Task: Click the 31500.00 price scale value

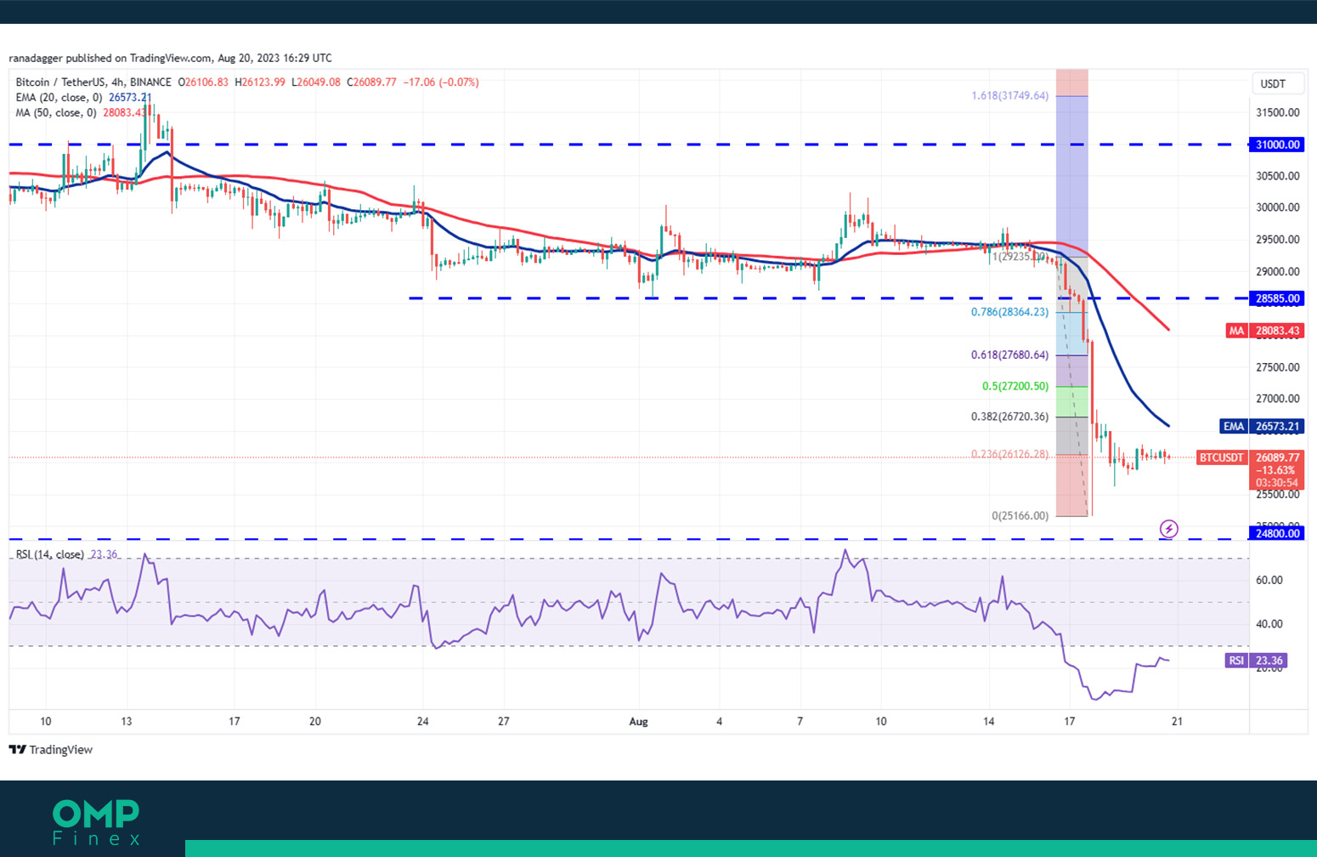Action: (1278, 112)
